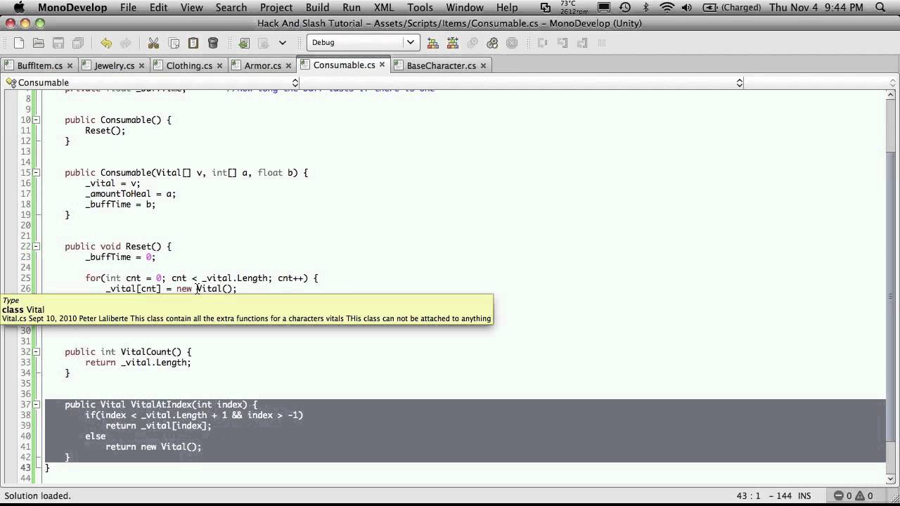
Task: Open the Consumable class selector dropdown
Action: (153, 83)
